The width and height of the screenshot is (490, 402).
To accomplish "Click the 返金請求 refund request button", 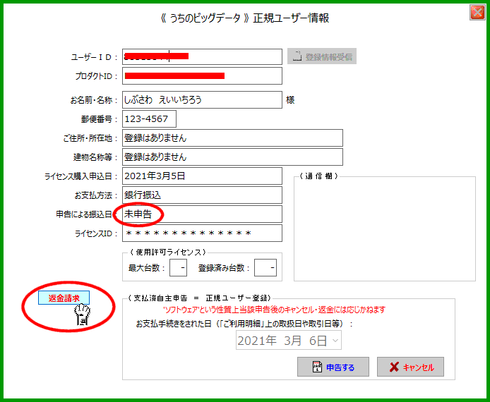I will [64, 298].
